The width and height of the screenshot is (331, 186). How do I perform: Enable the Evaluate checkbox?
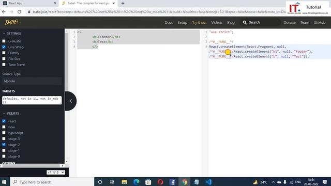[x=4, y=41]
